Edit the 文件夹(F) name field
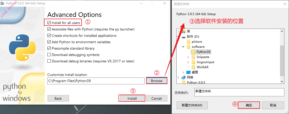 point(239,92)
